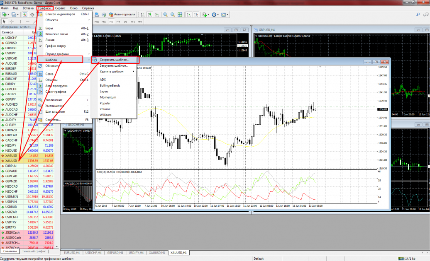Toggle the 'График сверху' checked menu item
Screen dimensions: 430x261
click(56, 46)
